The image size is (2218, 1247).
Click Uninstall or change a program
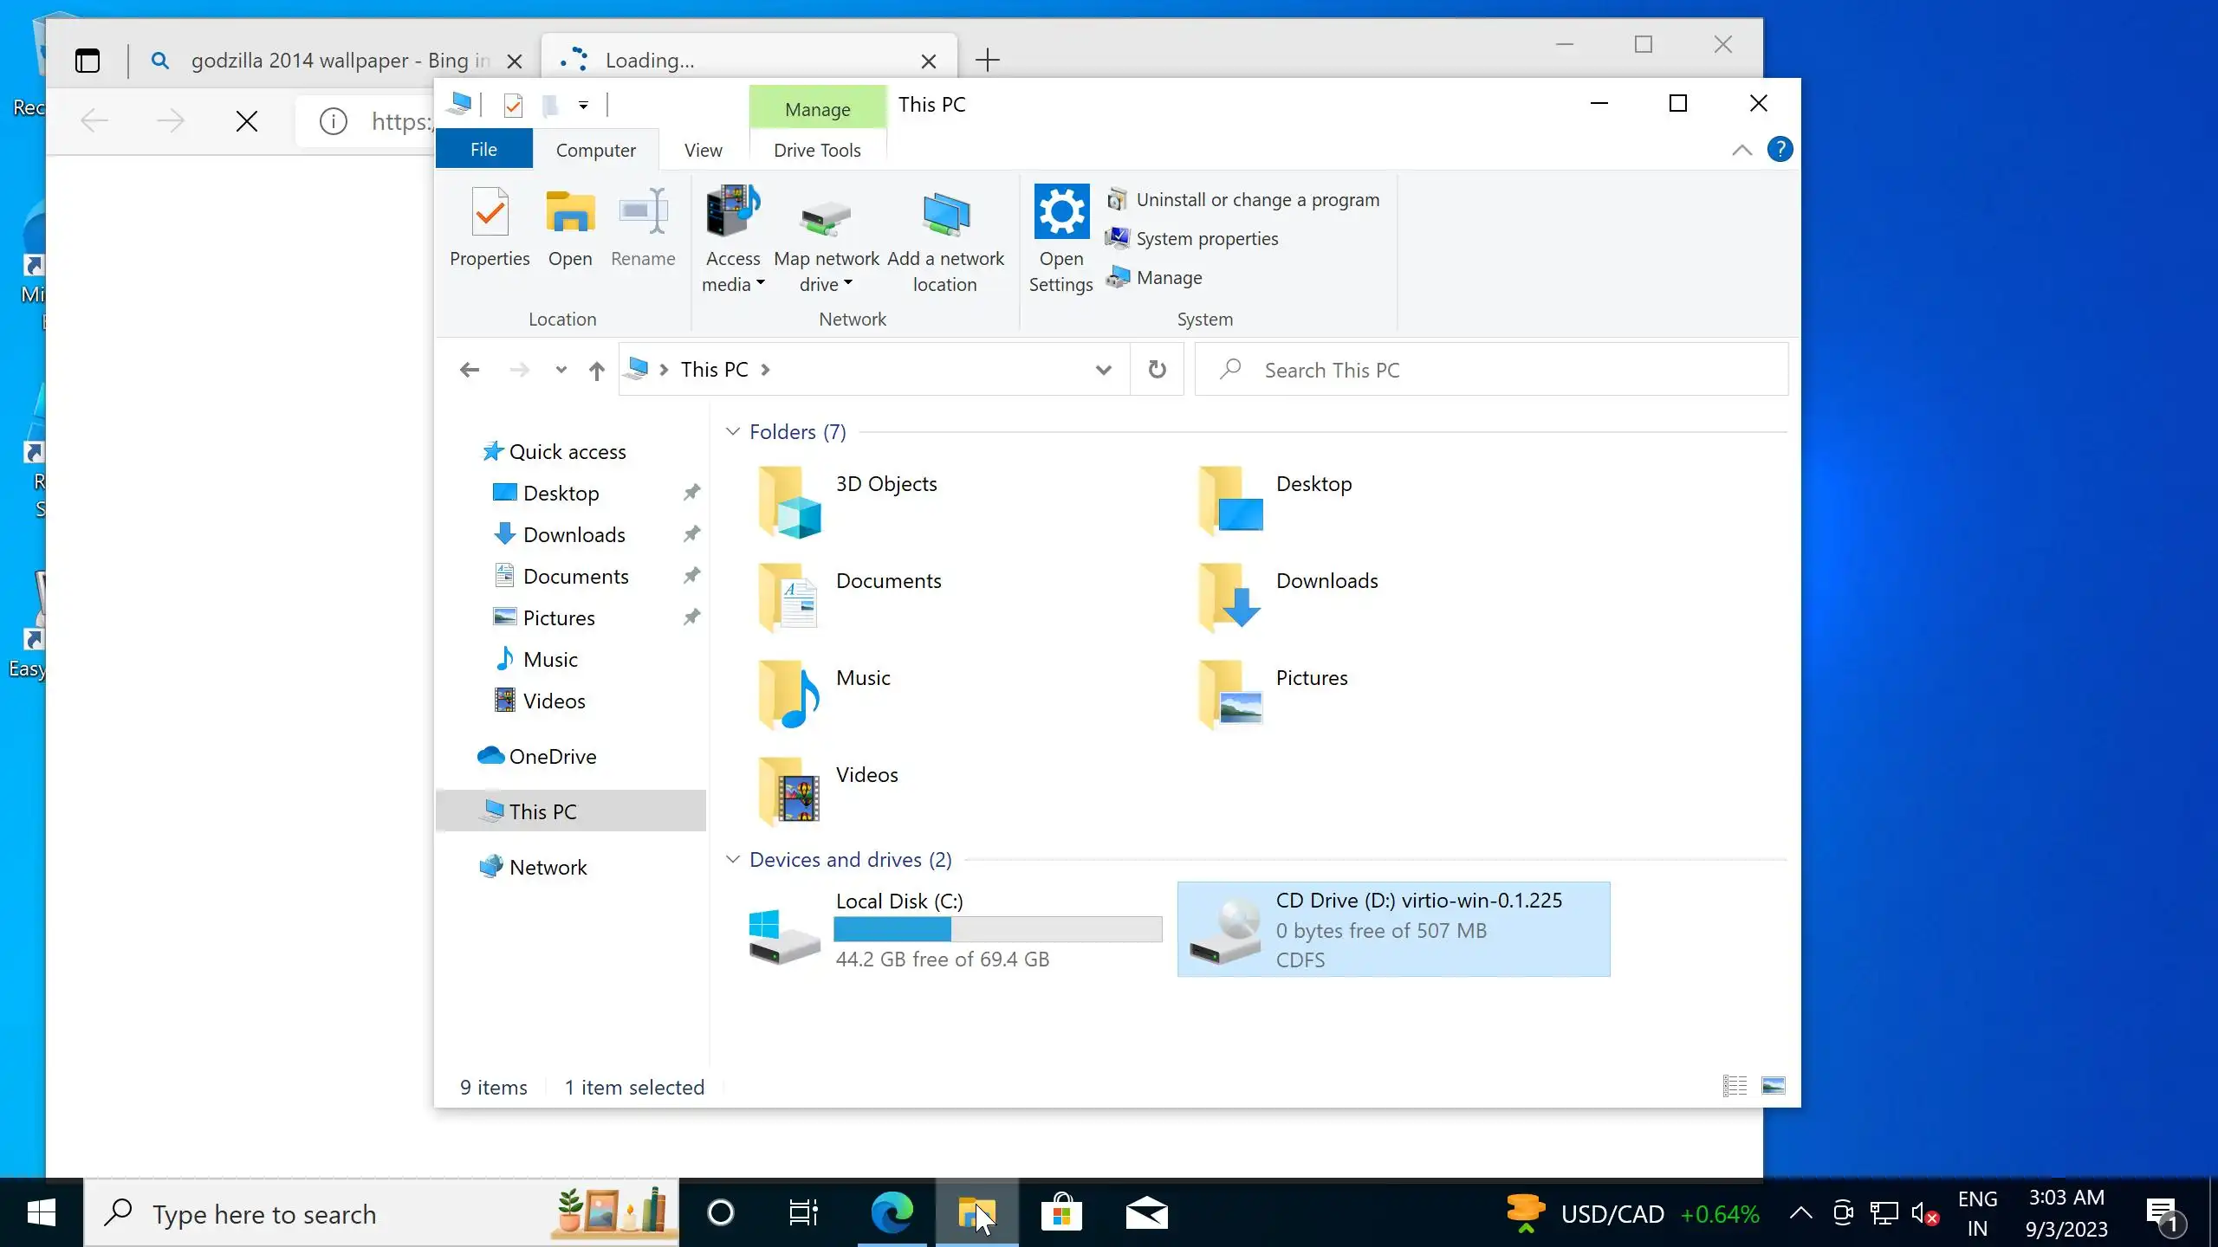pos(1257,200)
